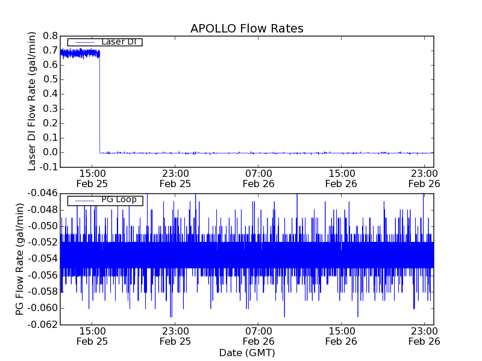Screen dimensions: 482x361
Task: Select the 0.0 tick label on Laser DI axis
Action: [50, 152]
